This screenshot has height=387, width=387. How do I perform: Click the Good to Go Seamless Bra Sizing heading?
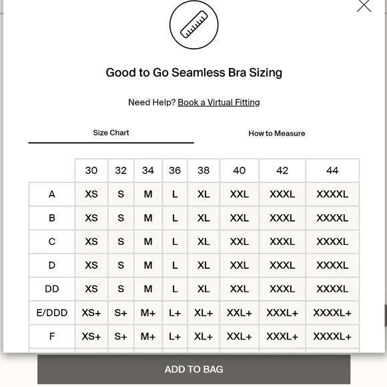coord(194,73)
